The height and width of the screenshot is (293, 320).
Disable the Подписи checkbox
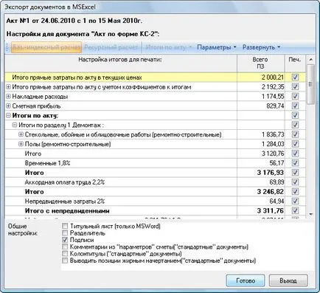[x=65, y=240]
